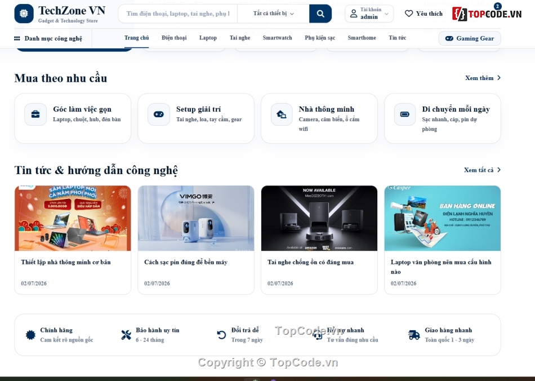Open the Phụ kiện sạc menu item
The image size is (535, 381).
coord(320,38)
